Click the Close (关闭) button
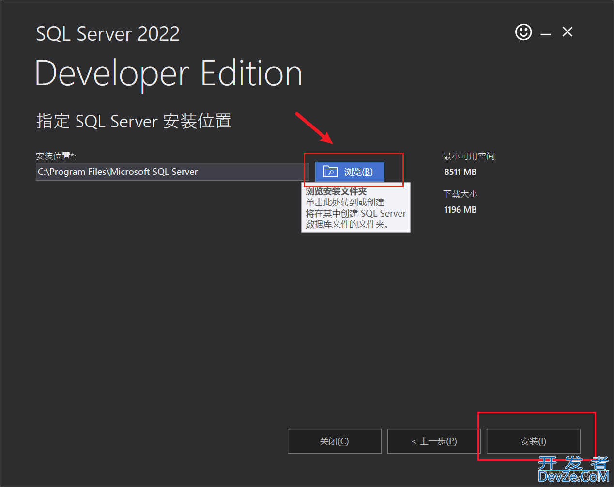Image resolution: width=614 pixels, height=487 pixels. pos(334,441)
